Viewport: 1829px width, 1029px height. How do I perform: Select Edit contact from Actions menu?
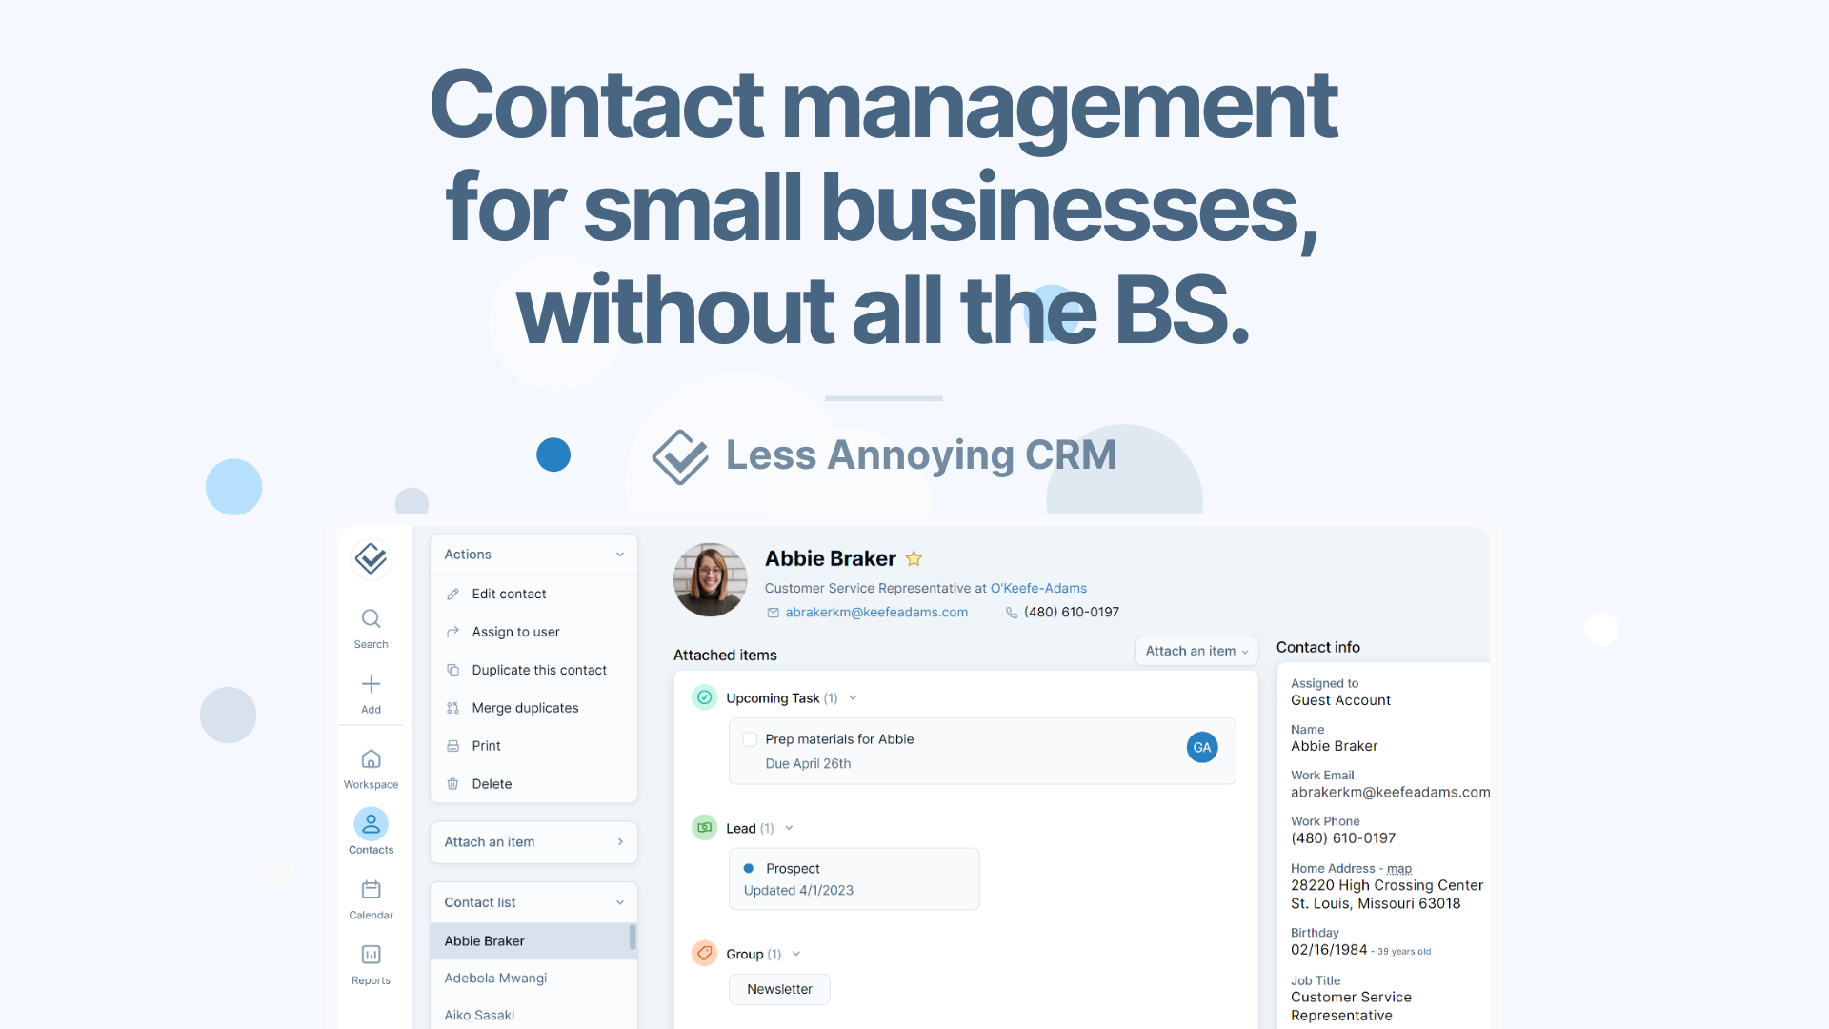coord(506,593)
